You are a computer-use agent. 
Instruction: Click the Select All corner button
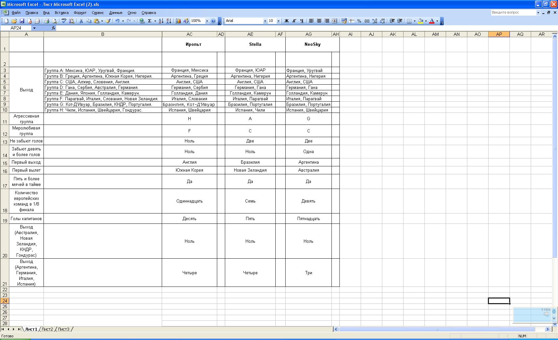[x=5, y=34]
